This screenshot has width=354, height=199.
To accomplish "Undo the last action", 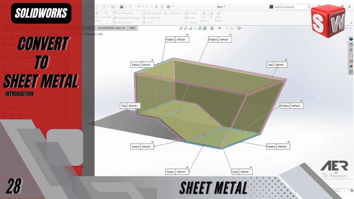I will 130,7.
